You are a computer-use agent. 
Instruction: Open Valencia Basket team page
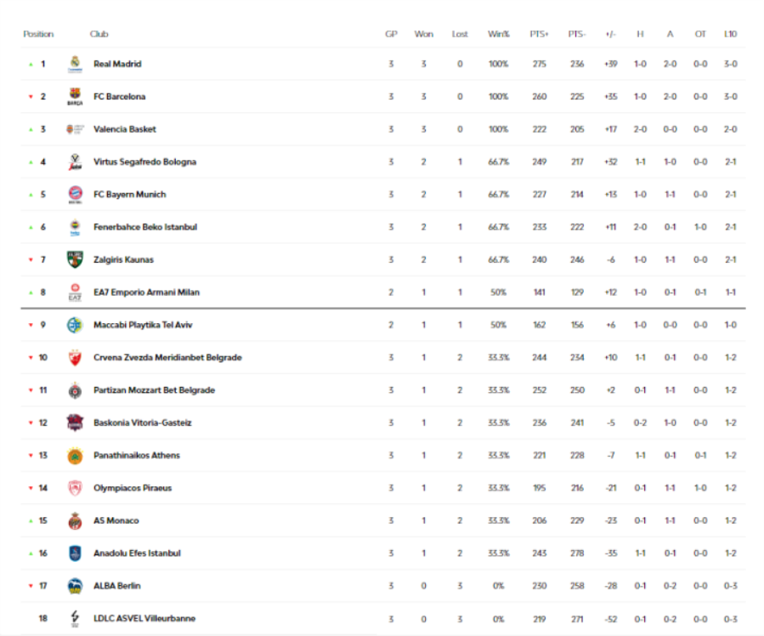click(x=125, y=129)
